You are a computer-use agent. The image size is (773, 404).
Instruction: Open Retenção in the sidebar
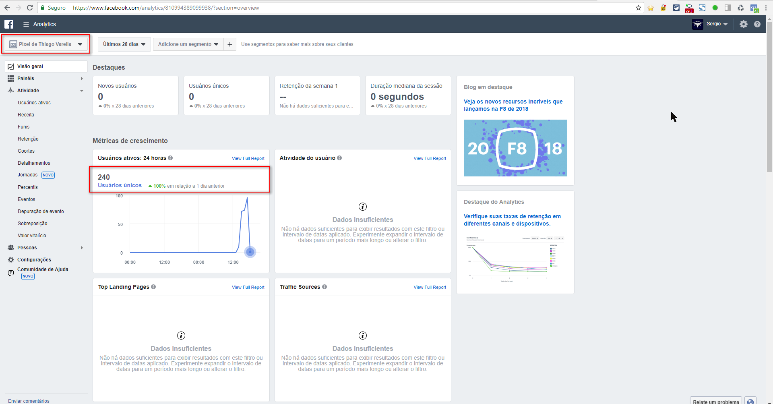28,139
